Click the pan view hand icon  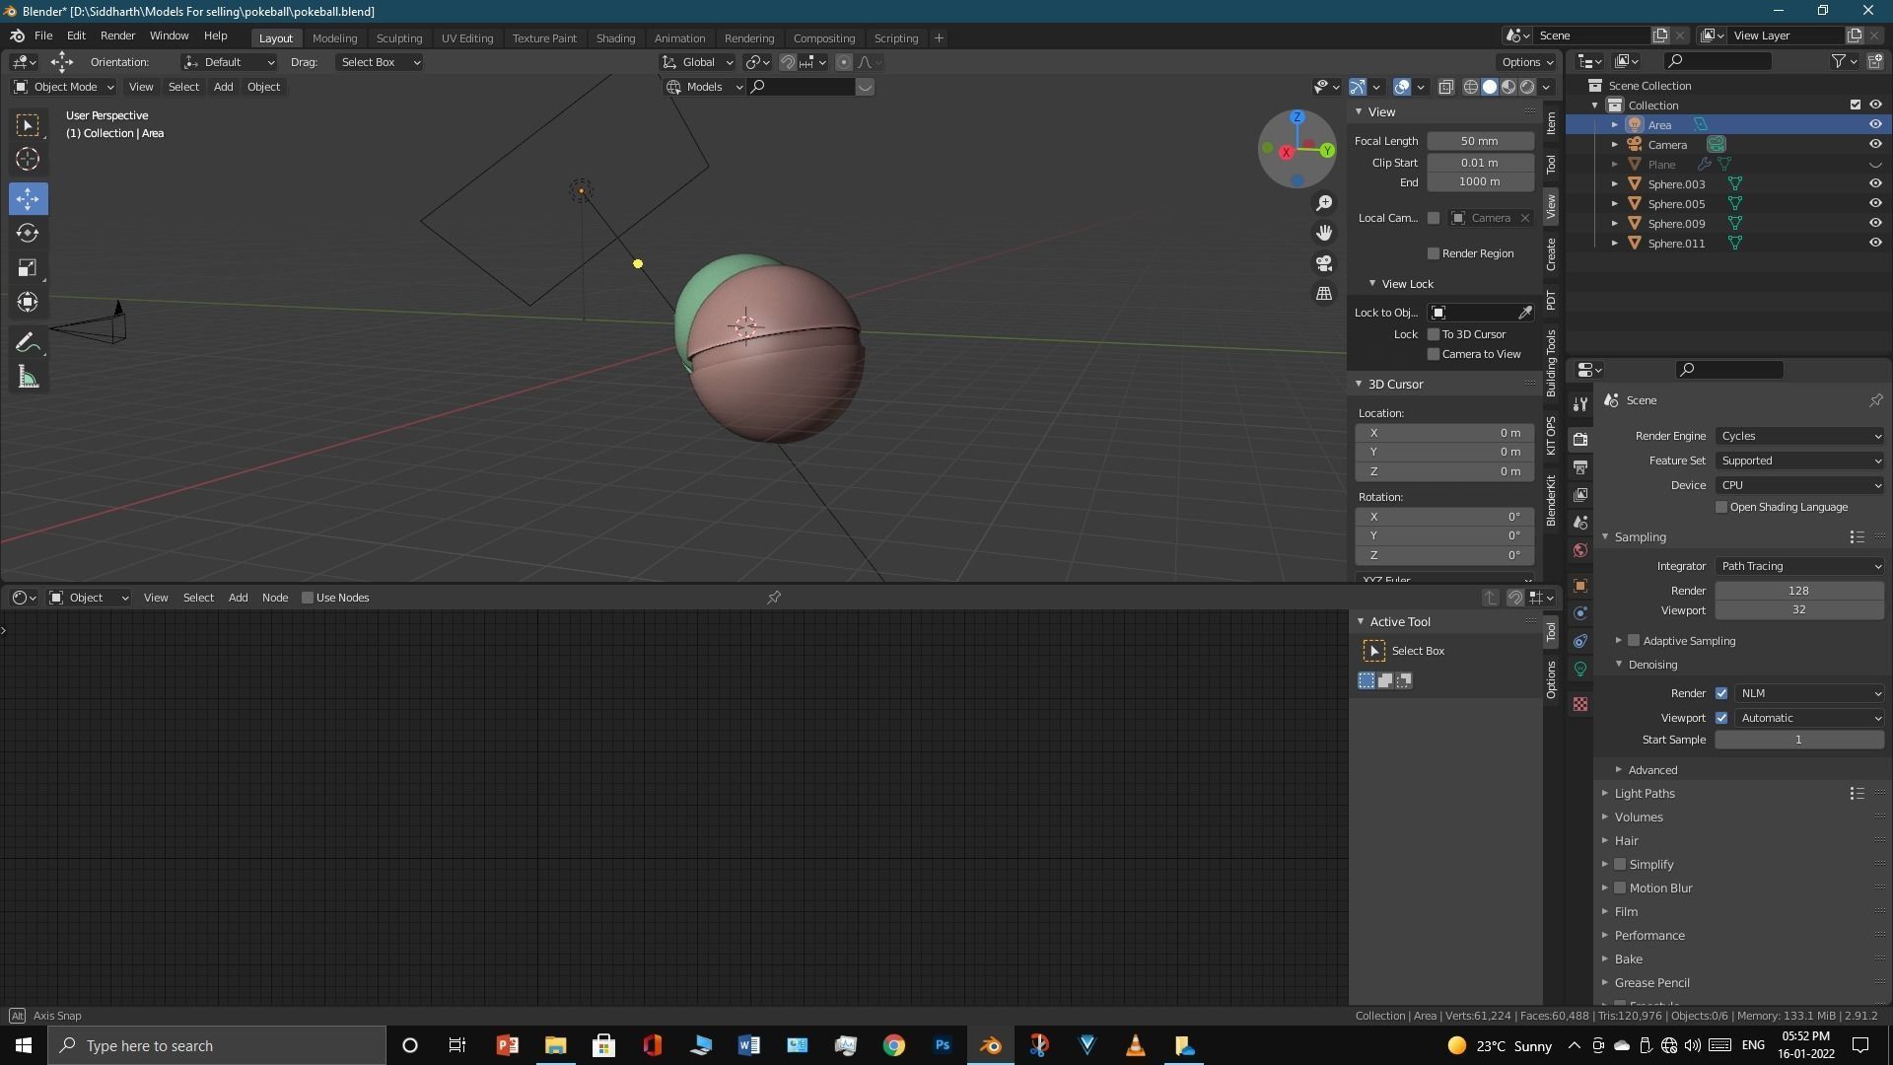[x=1324, y=233]
